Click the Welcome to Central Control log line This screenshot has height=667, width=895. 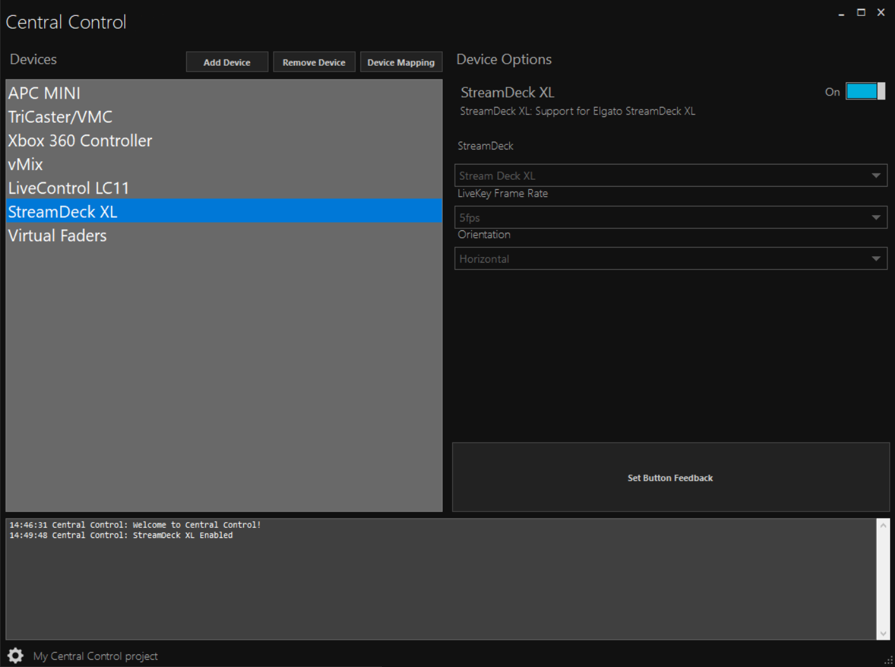(x=135, y=525)
